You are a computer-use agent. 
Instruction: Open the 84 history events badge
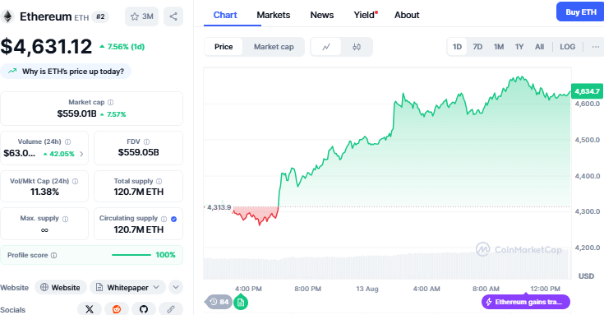click(x=219, y=302)
